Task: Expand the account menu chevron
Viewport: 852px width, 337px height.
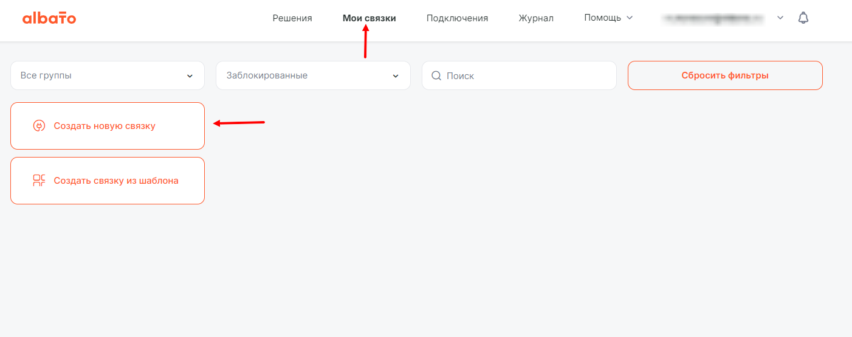Action: point(780,18)
